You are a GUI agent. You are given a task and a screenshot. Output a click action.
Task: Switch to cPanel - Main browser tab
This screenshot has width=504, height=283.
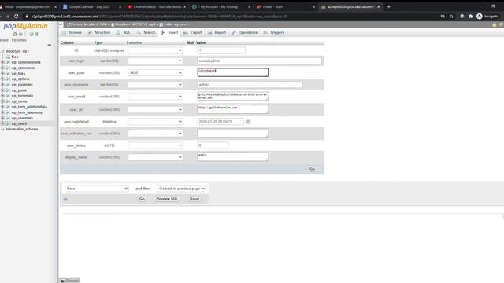[285, 6]
